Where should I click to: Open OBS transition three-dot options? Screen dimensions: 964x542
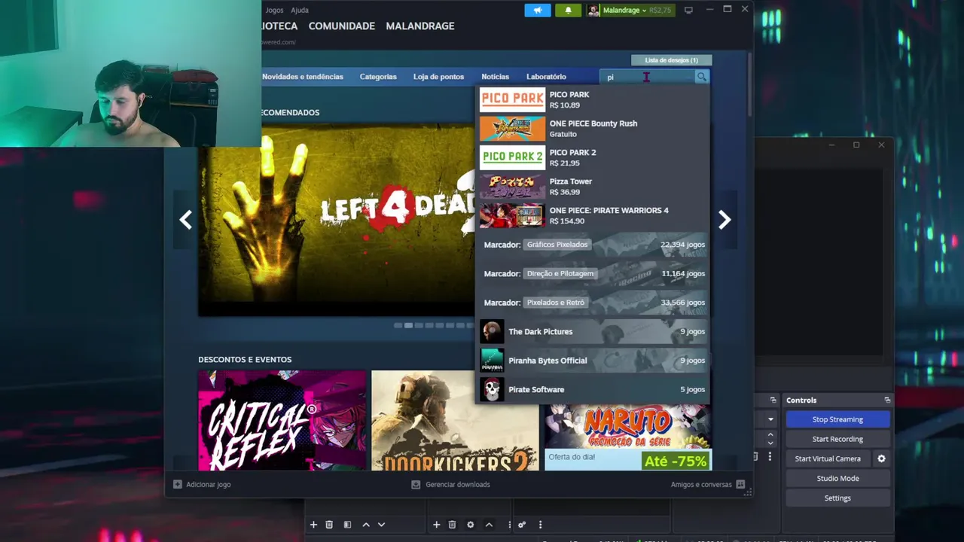point(770,457)
